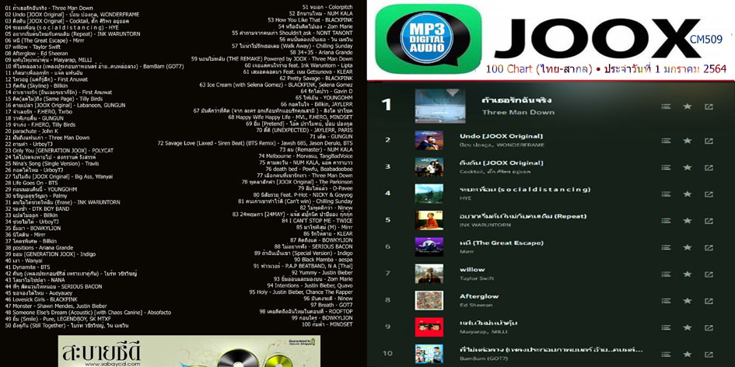Screen dimensions: 735x367
Task: Click the list icon on the Undo [JOOX Original] row
Action: [666, 141]
